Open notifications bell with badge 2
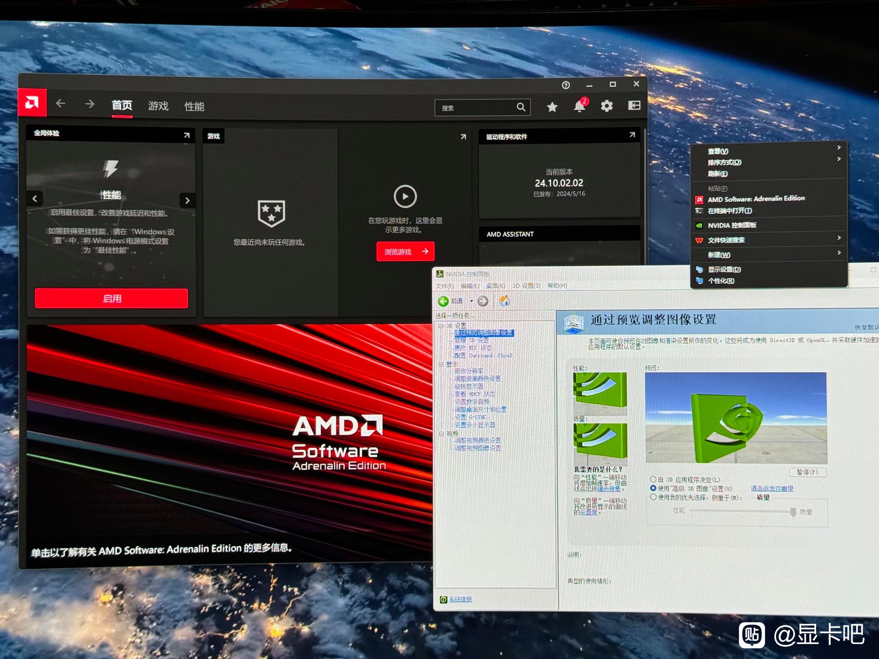Image resolution: width=879 pixels, height=659 pixels. [x=580, y=106]
